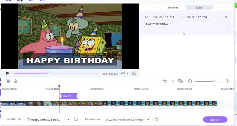
Task: Click the 00:14/00:33 time display
Action: 111,74
